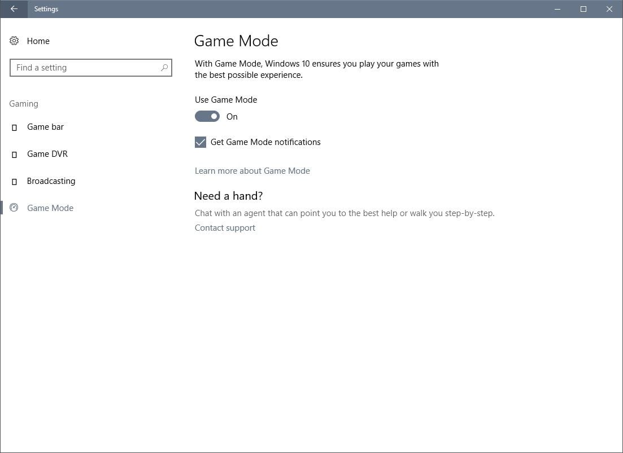Viewport: 623px width, 453px height.
Task: Open the Game DVR settings page
Action: pyautogui.click(x=47, y=154)
